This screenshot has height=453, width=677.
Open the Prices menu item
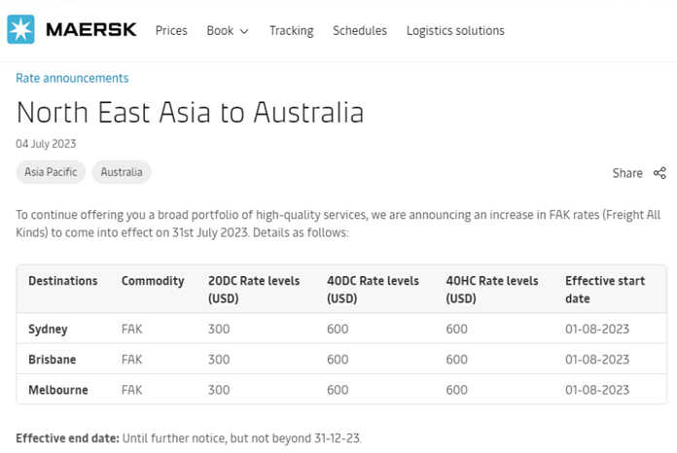[171, 31]
